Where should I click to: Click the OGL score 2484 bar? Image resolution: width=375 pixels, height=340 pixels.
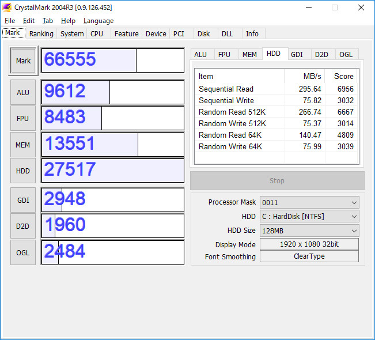click(x=113, y=252)
